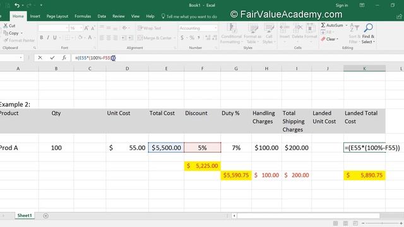This screenshot has width=404, height=227.
Task: Apply Percent Style
Action: click(x=192, y=38)
